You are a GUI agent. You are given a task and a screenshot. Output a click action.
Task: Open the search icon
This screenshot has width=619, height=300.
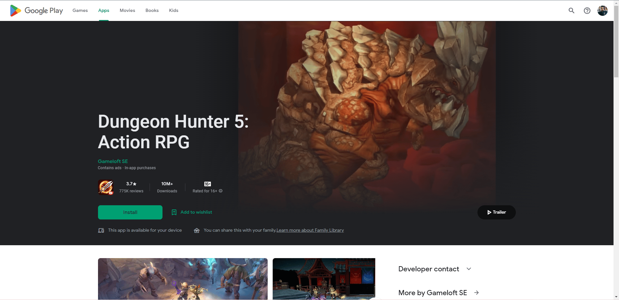pyautogui.click(x=571, y=11)
